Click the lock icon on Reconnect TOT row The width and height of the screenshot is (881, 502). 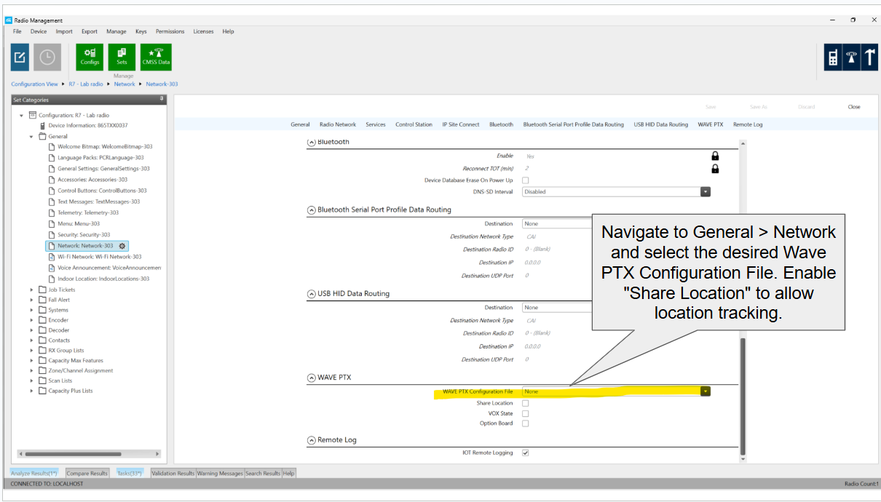click(715, 169)
